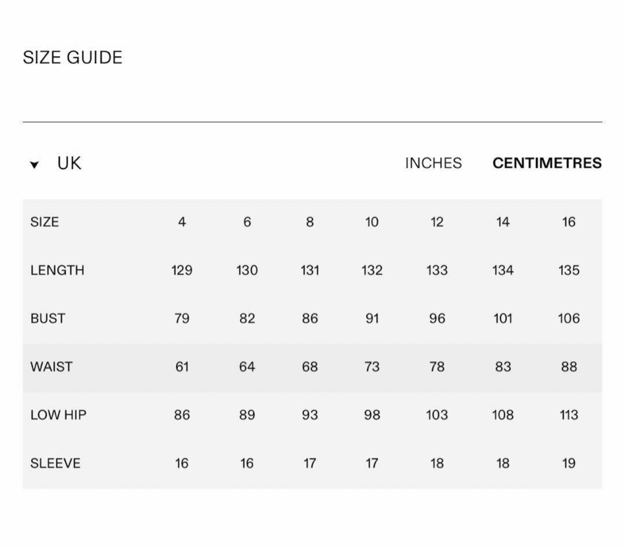Screen dimensions: 625x548
Task: Click length value 129 cell
Action: 182,270
